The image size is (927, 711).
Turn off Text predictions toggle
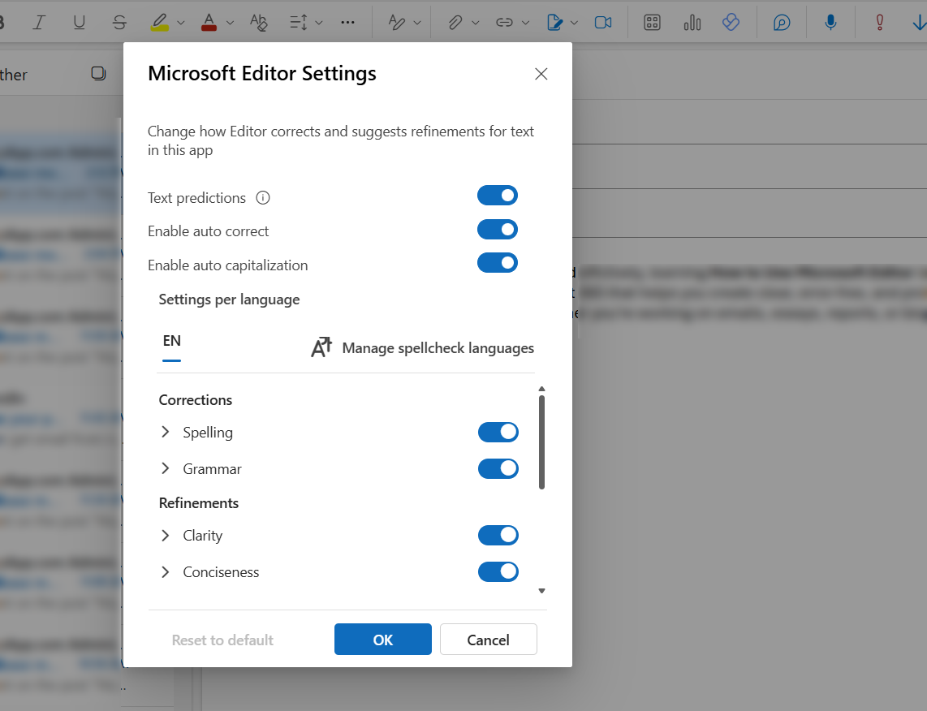click(498, 196)
